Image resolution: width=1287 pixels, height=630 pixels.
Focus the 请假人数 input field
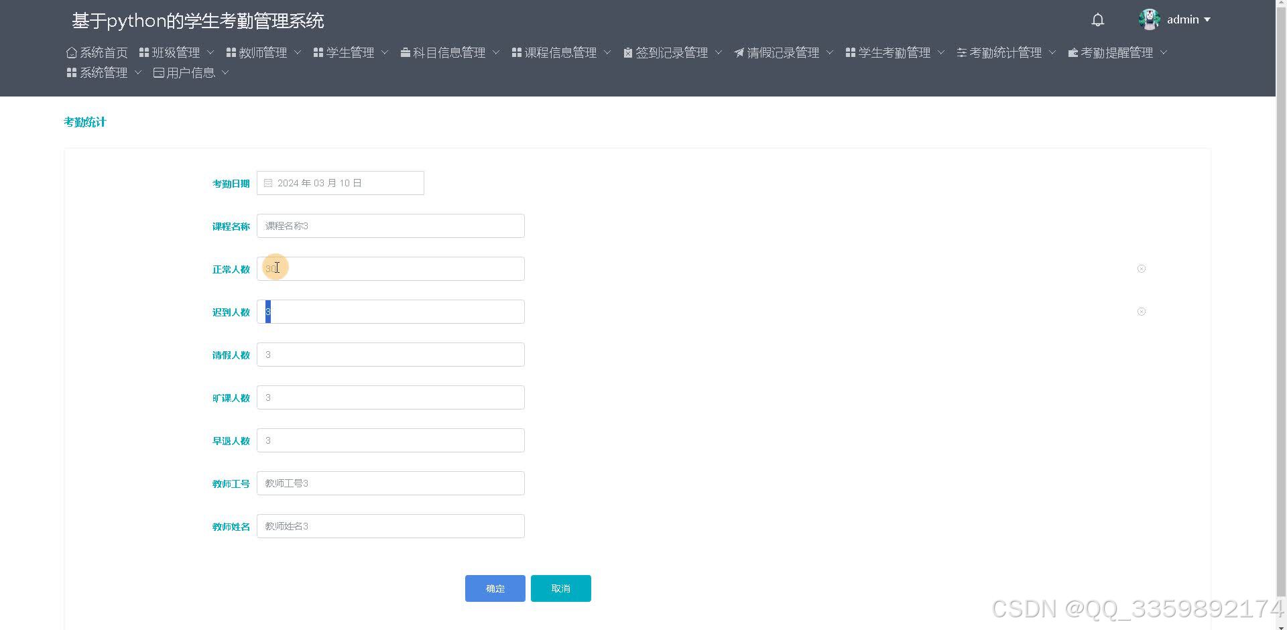pos(391,355)
